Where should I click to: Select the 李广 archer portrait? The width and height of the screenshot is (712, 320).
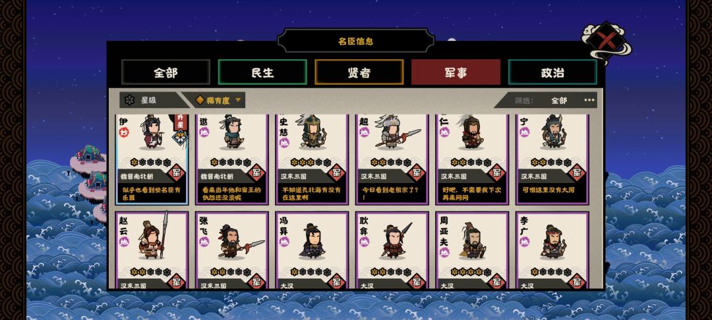pyautogui.click(x=554, y=241)
